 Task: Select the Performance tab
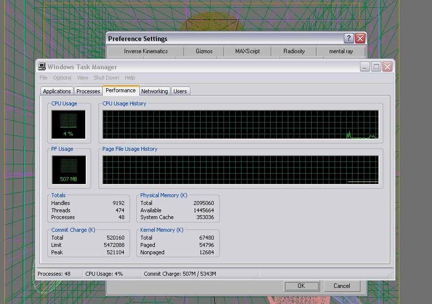121,91
